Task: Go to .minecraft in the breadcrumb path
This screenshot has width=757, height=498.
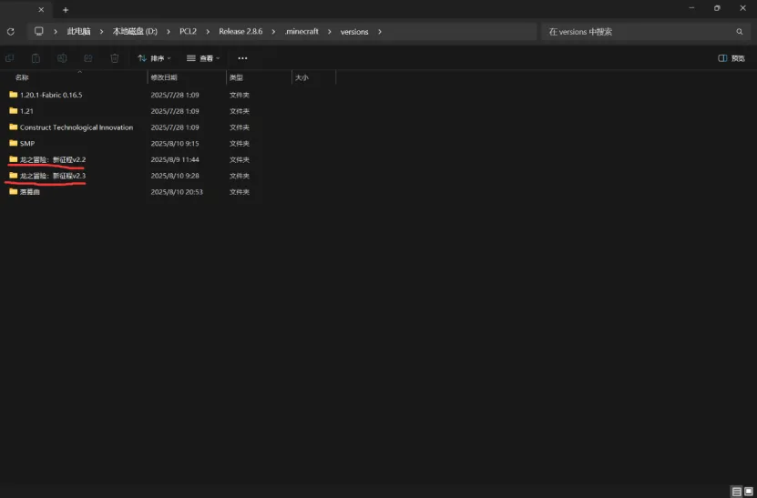Action: click(x=301, y=32)
